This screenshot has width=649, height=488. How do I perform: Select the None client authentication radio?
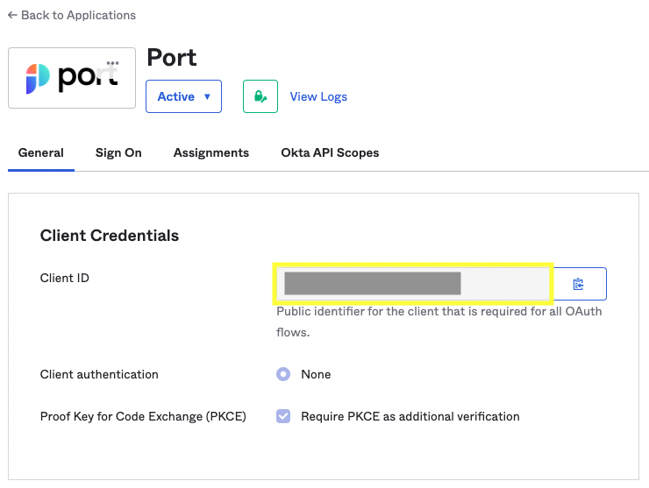(x=283, y=374)
